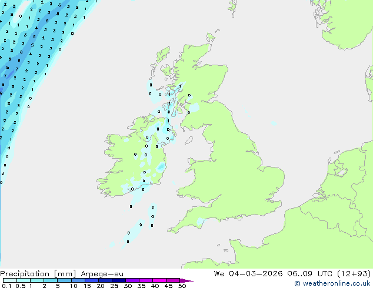Click the '35' legend value
373x288 pixels.
141,286
